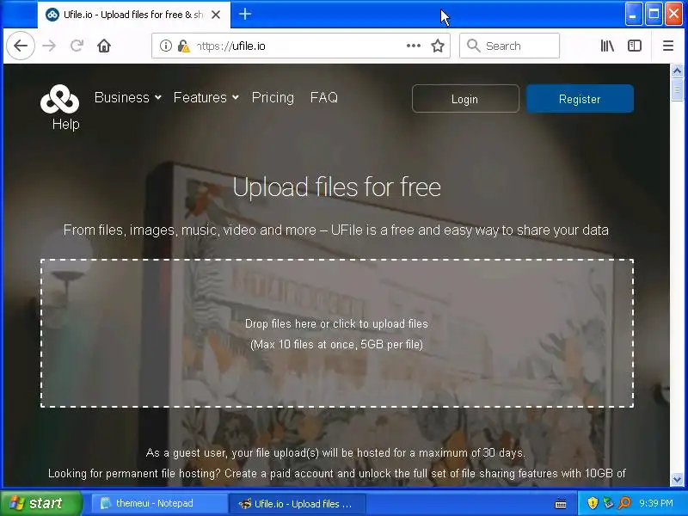Image resolution: width=688 pixels, height=516 pixels.
Task: Click the 'Upload files for free' heading
Action: (x=336, y=187)
